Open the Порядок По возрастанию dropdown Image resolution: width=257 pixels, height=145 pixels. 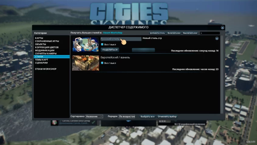click(127, 116)
